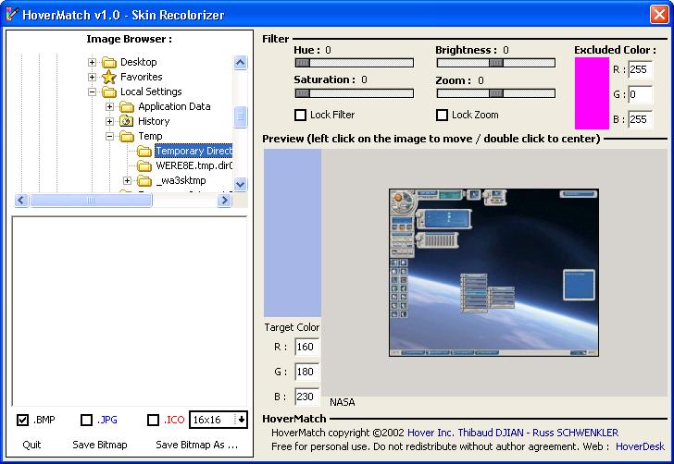
Task: Select the Favorites tree item
Action: (x=142, y=78)
